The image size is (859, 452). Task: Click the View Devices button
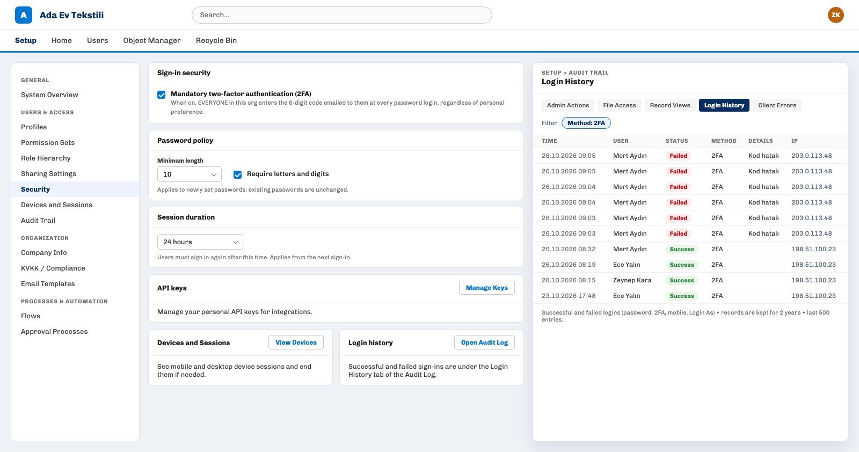[296, 342]
